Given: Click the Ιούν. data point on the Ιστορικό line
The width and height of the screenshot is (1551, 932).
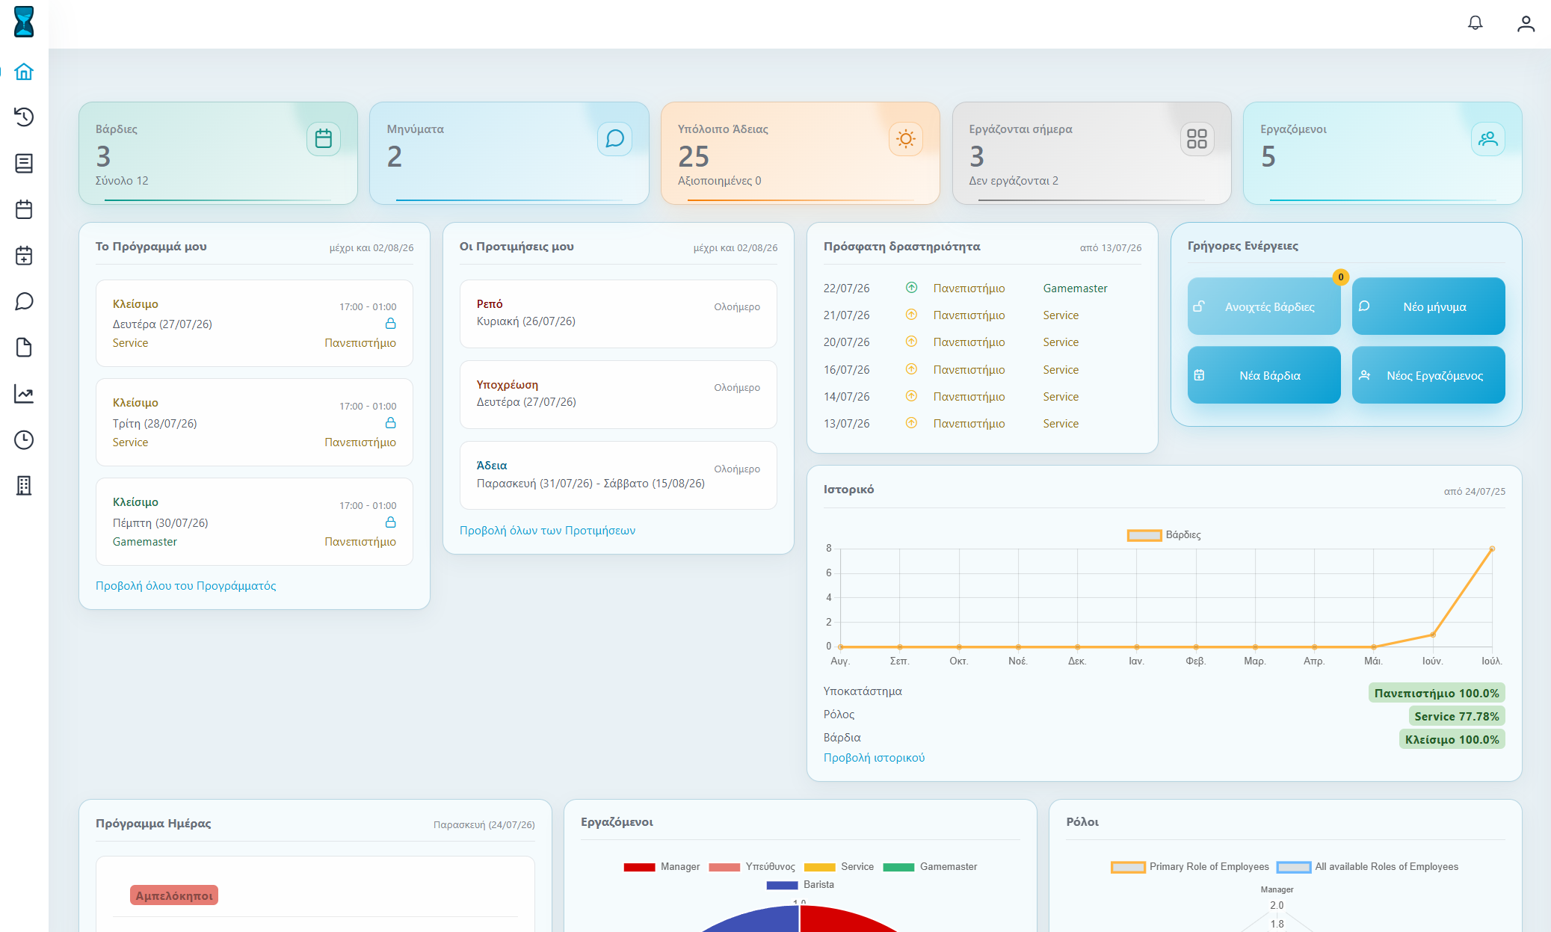Looking at the screenshot, I should pos(1433,635).
